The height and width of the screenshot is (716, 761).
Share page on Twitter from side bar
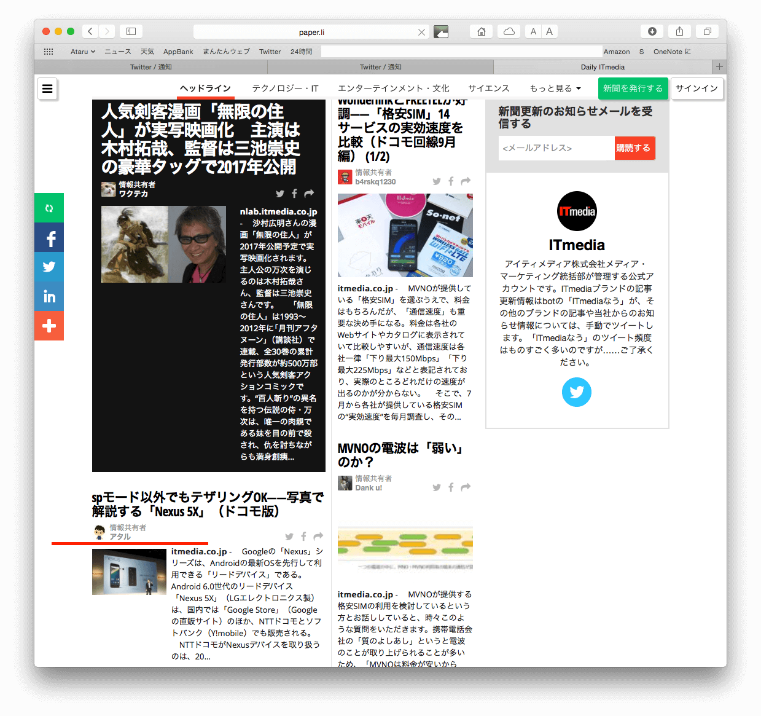point(49,267)
